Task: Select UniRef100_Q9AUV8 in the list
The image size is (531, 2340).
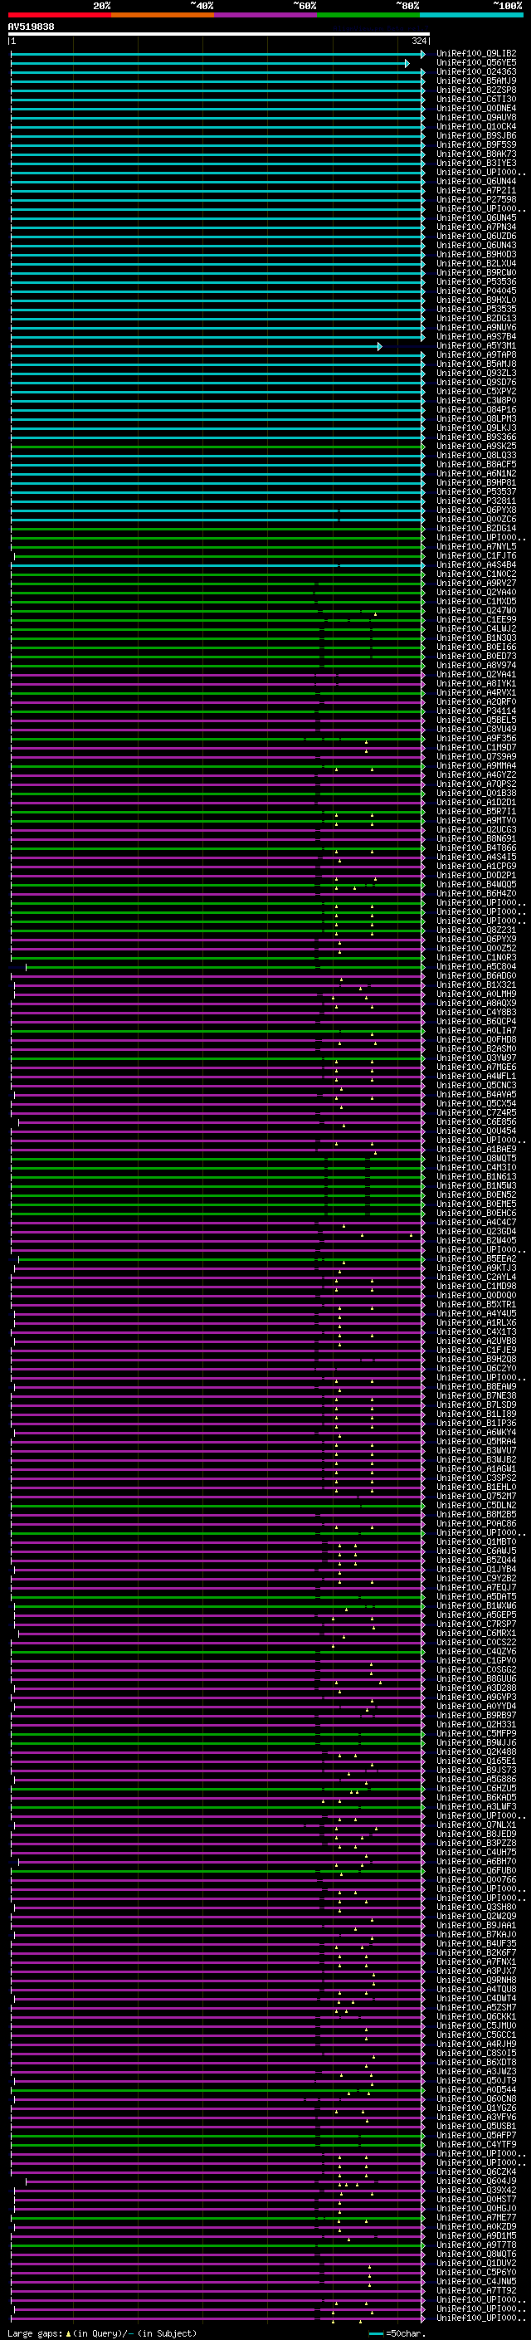Action: point(476,117)
